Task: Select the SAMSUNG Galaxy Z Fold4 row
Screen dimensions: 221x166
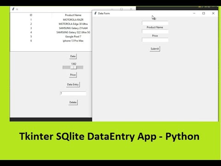Action: click(51, 28)
